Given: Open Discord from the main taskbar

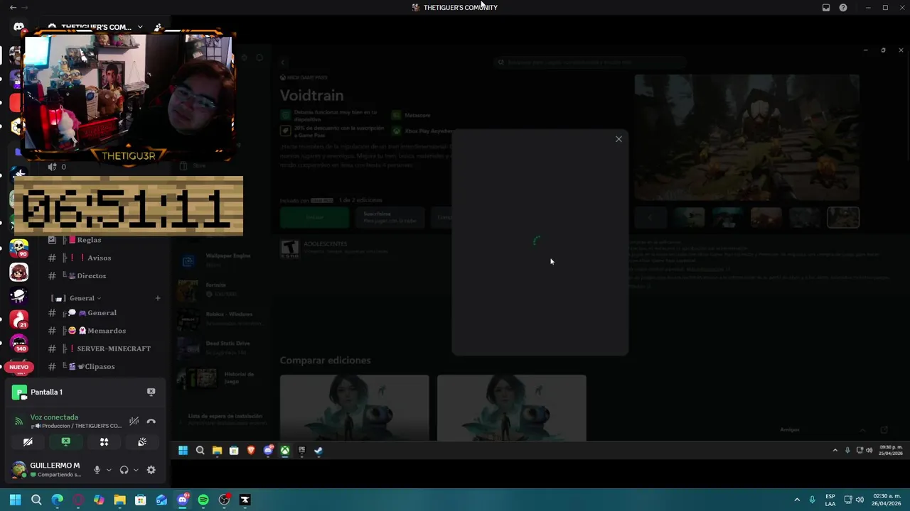Looking at the screenshot, I should (183, 500).
